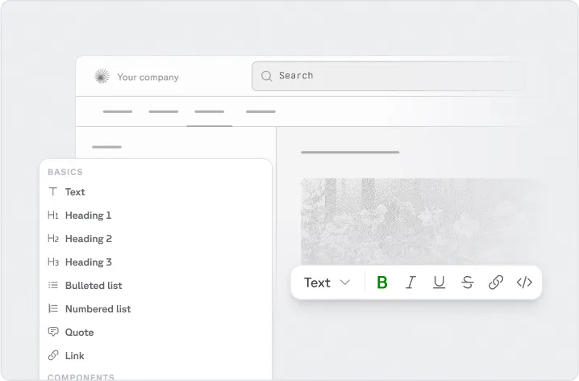579x381 pixels.
Task: Apply Italic formatting
Action: point(410,283)
